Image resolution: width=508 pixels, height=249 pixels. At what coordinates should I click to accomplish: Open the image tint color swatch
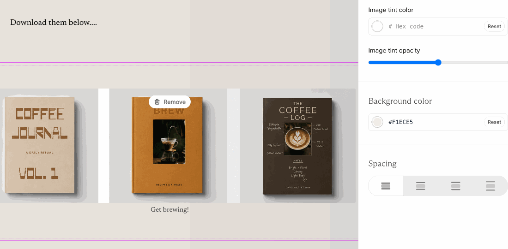[x=377, y=27]
